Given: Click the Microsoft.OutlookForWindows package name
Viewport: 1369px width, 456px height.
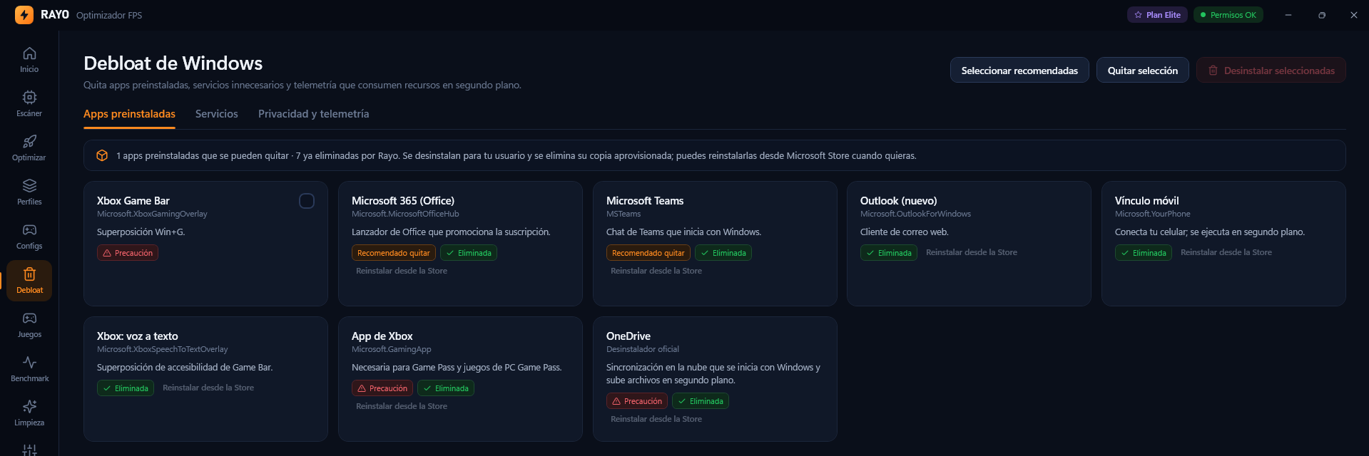Looking at the screenshot, I should tap(915, 214).
